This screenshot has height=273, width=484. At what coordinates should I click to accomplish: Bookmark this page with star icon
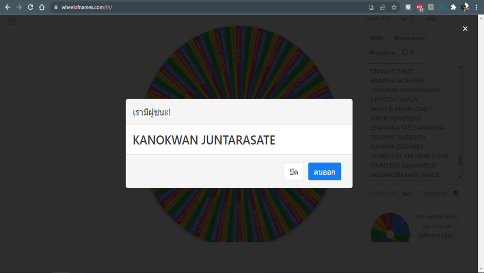[x=394, y=7]
